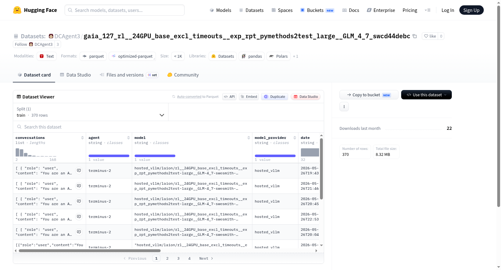Select first row's terminus-2 agent cell
Image resolution: width=501 pixels, height=270 pixels.
[109, 171]
